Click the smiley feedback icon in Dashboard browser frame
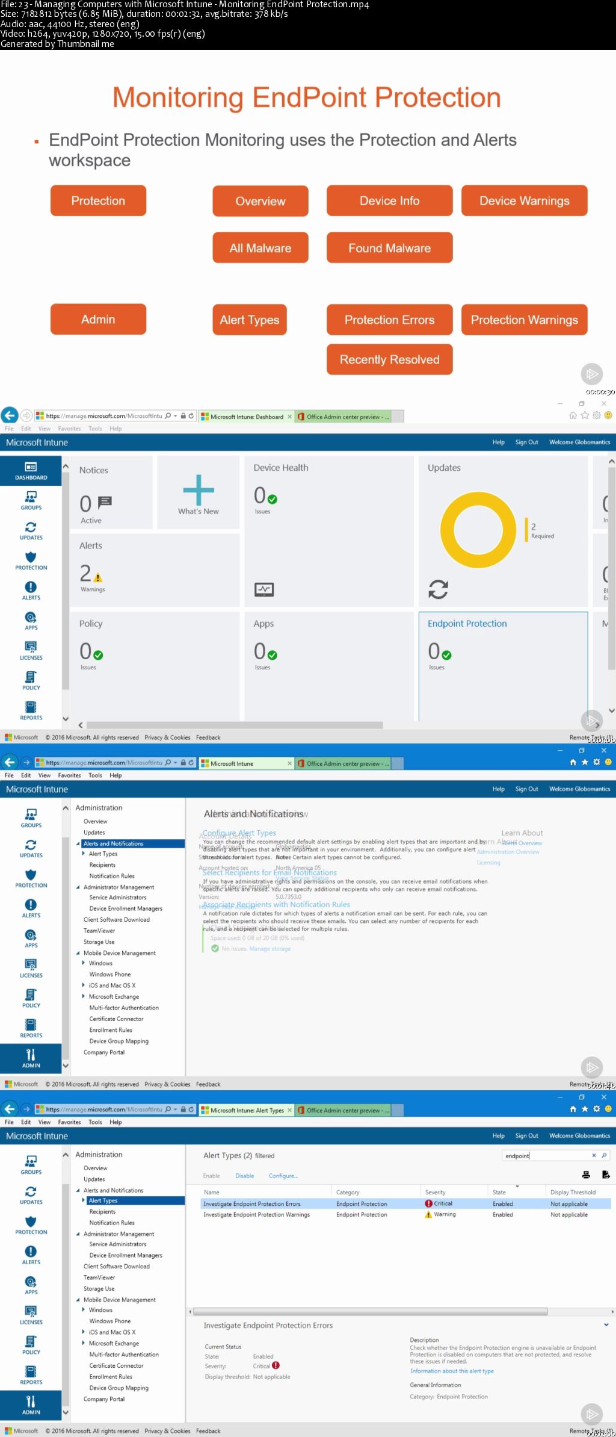 [x=608, y=415]
